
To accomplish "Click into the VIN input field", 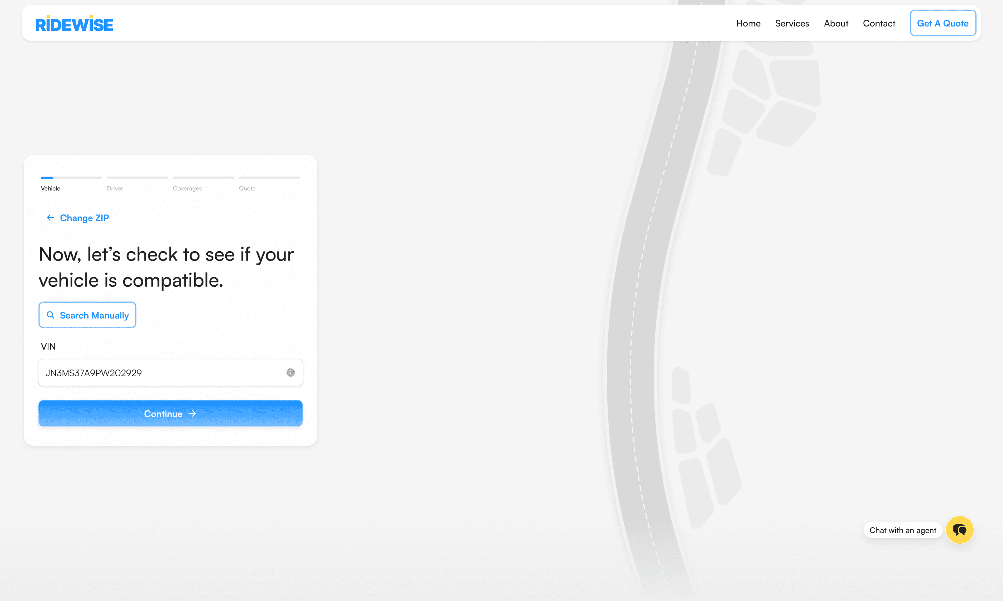I will click(x=162, y=373).
